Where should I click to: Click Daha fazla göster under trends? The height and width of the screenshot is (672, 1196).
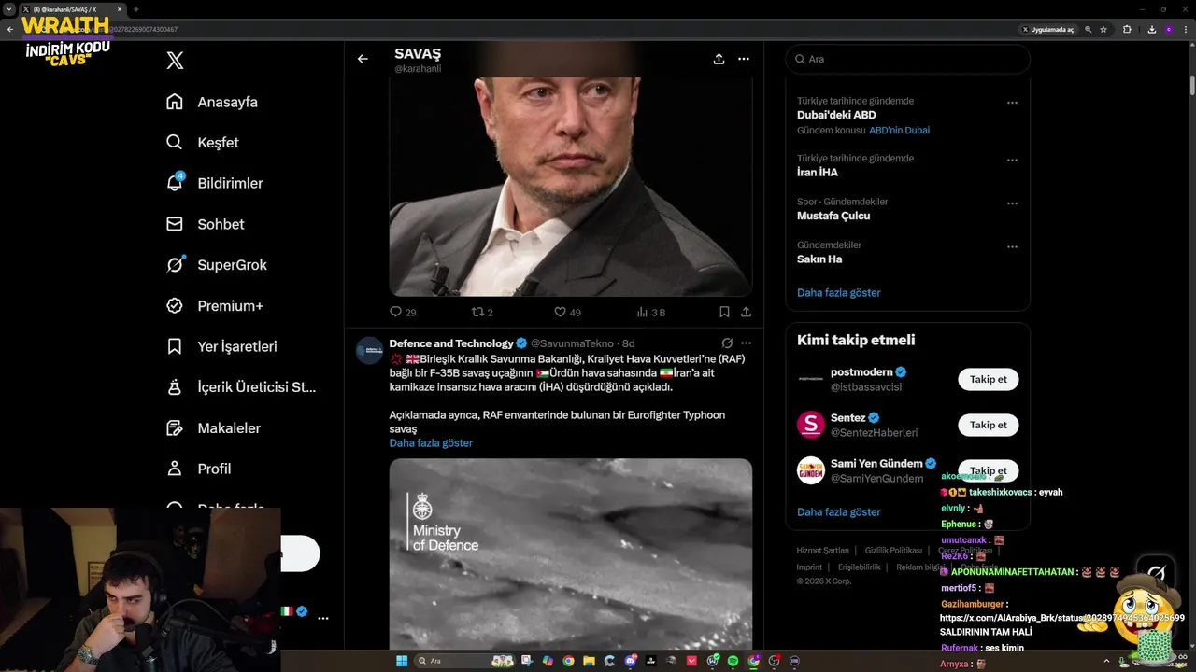(838, 292)
